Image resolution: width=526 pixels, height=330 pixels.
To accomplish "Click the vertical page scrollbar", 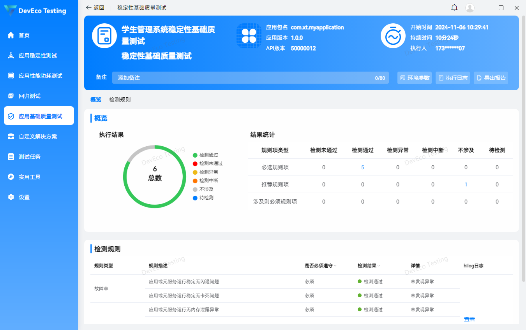I will (523, 148).
